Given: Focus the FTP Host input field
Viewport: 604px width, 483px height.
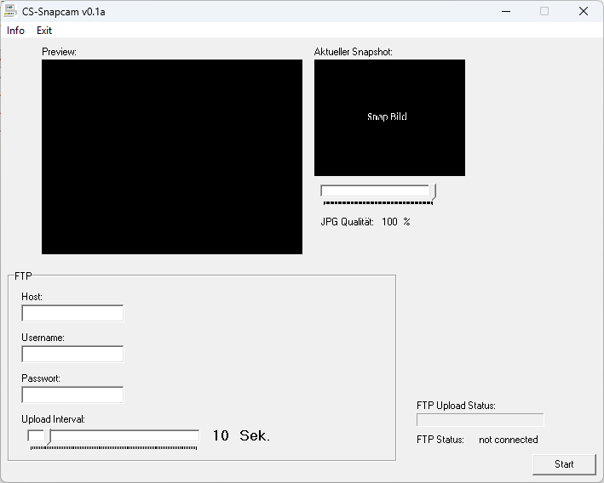Looking at the screenshot, I should pos(72,313).
